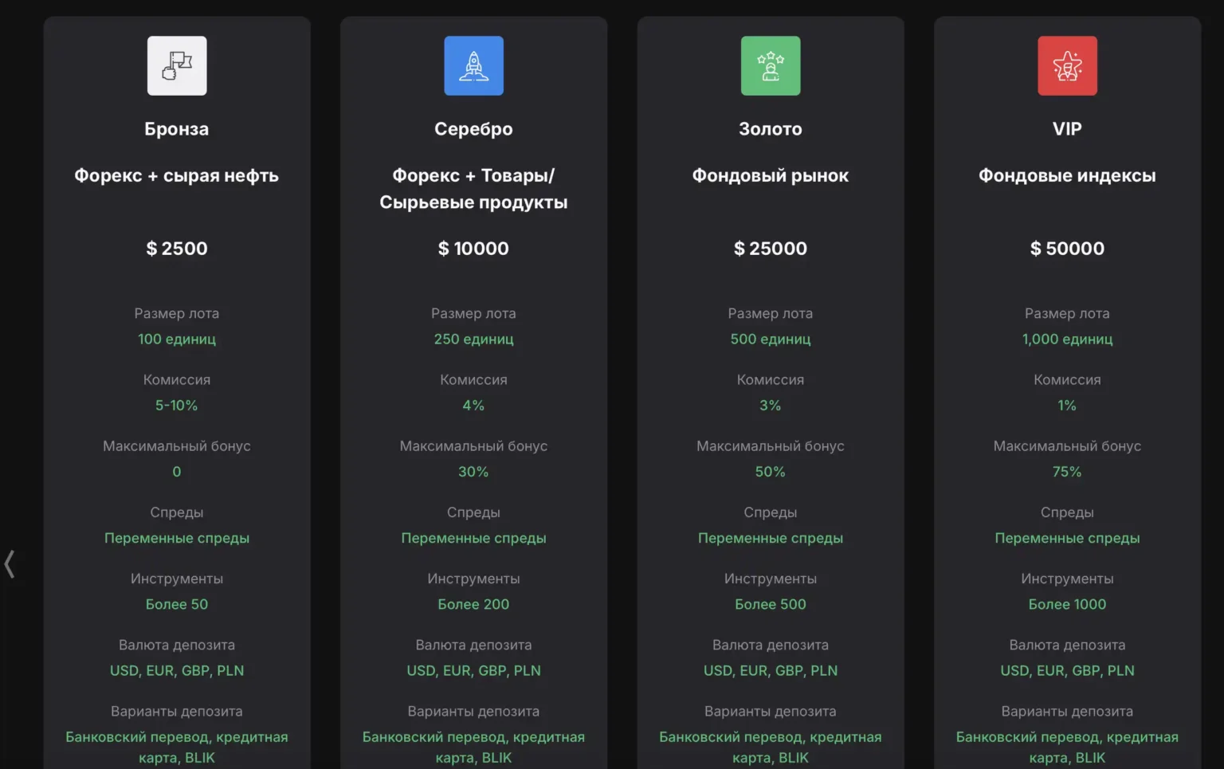Click the $ 10000 price
This screenshot has width=1224, height=769.
[473, 249]
